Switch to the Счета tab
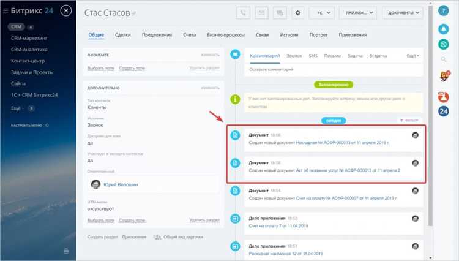The height and width of the screenshot is (261, 459). click(x=189, y=35)
